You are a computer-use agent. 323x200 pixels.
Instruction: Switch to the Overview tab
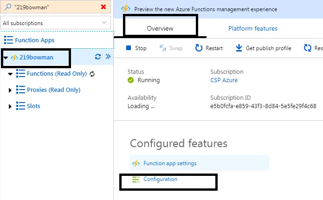click(160, 28)
